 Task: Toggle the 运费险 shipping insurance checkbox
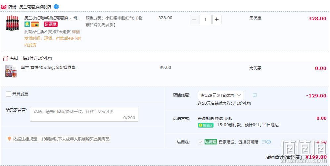(201, 142)
